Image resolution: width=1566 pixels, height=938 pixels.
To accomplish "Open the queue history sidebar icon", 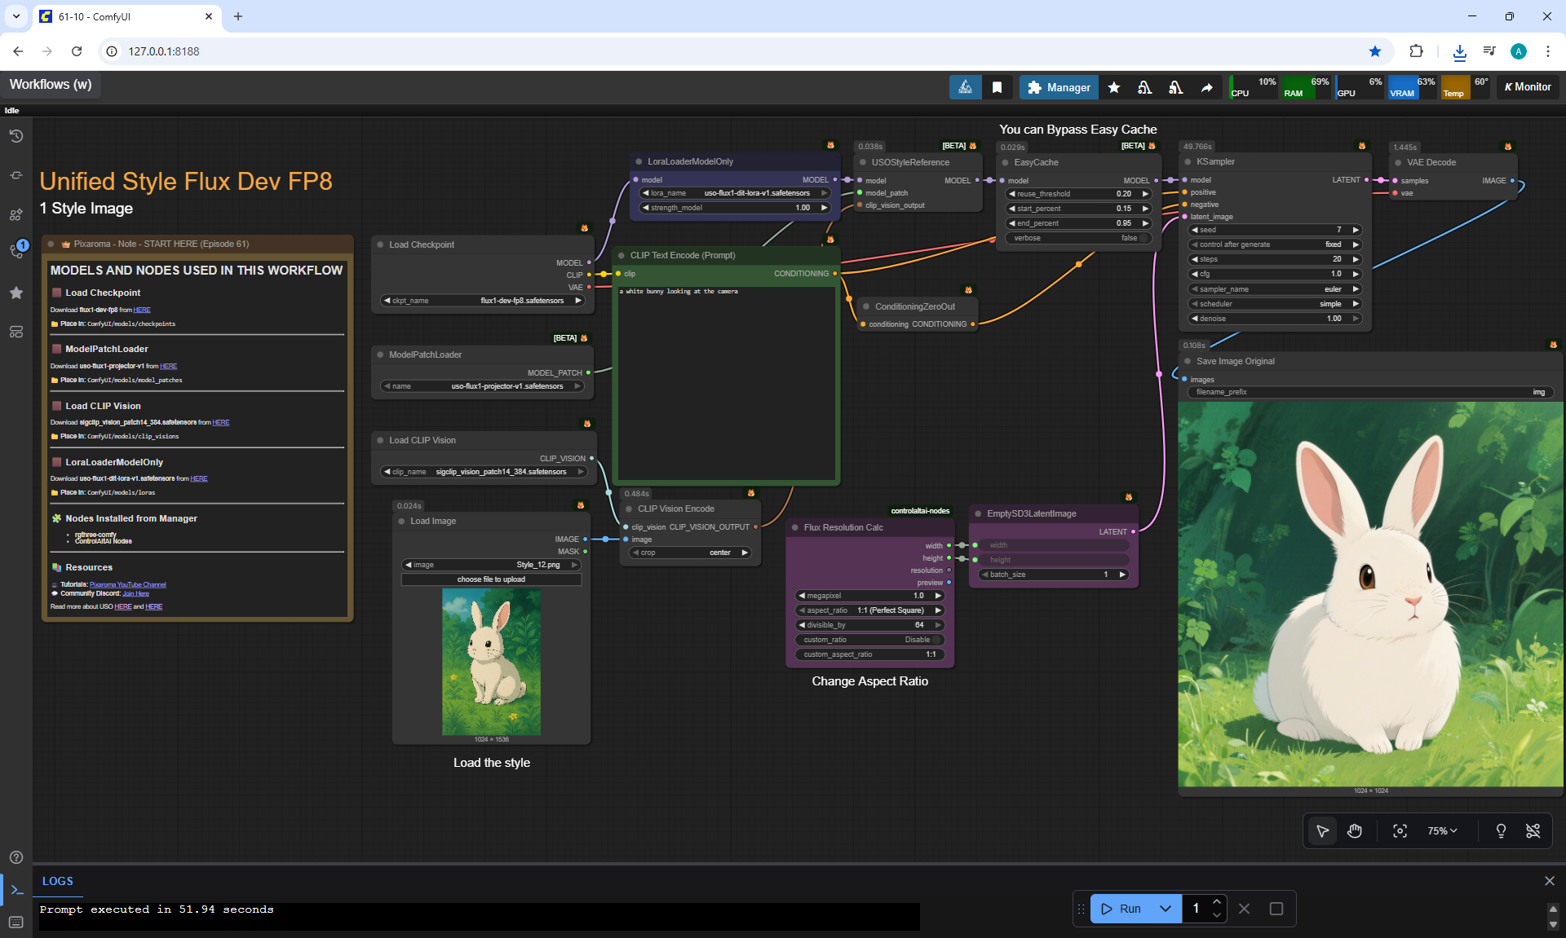I will click(x=15, y=136).
